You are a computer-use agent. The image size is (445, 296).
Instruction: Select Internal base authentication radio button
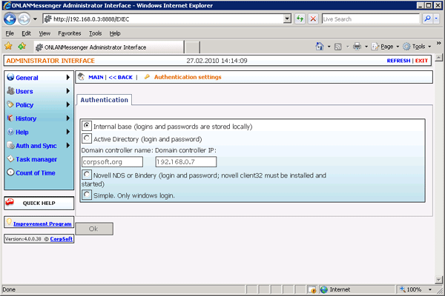(87, 126)
